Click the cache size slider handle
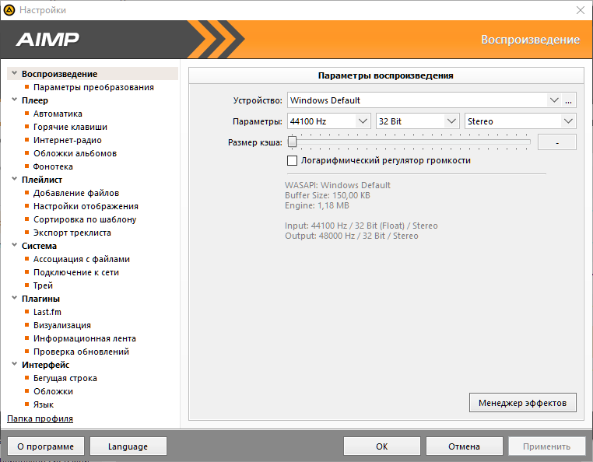 click(292, 142)
